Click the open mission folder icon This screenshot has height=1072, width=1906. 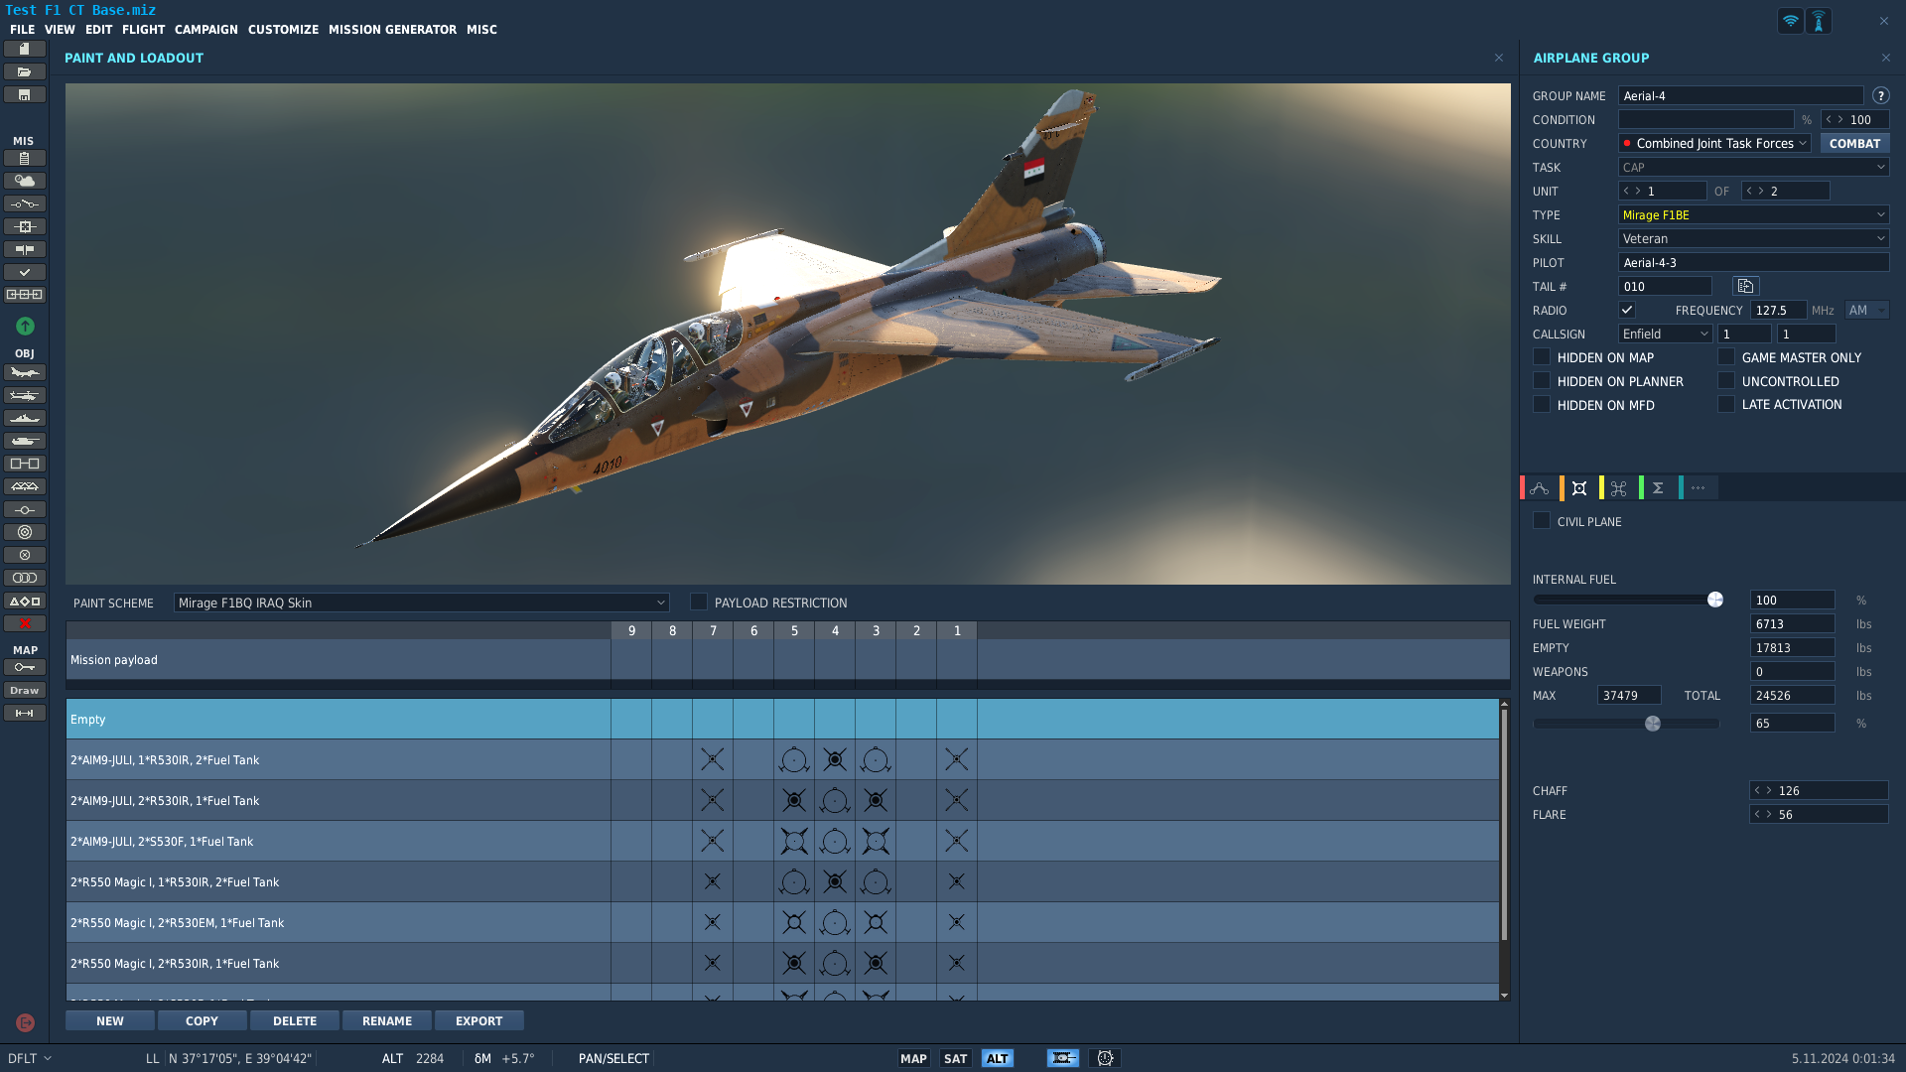[25, 71]
